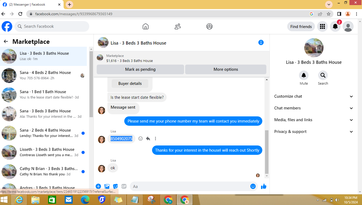Reload the page in browser toolbar

(x=20, y=14)
